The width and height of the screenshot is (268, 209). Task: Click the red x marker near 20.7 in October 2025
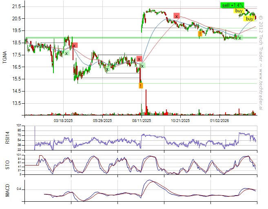pos(177,16)
